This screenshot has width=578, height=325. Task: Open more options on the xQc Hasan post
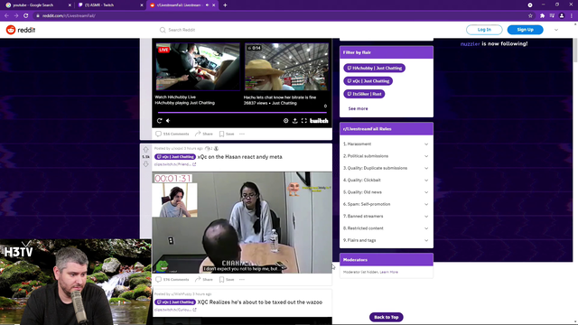coord(242,279)
